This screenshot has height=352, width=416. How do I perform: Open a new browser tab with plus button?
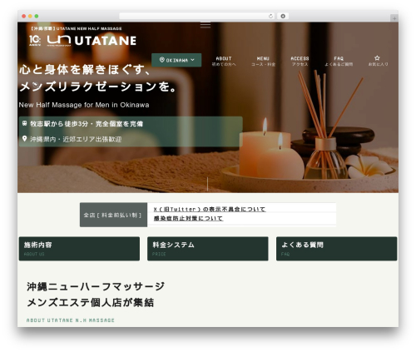(x=394, y=18)
